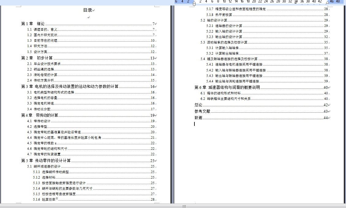Screen dimensions: 346x208
Task: Click the blinking text cursor below 致谢
Action: coord(194,124)
